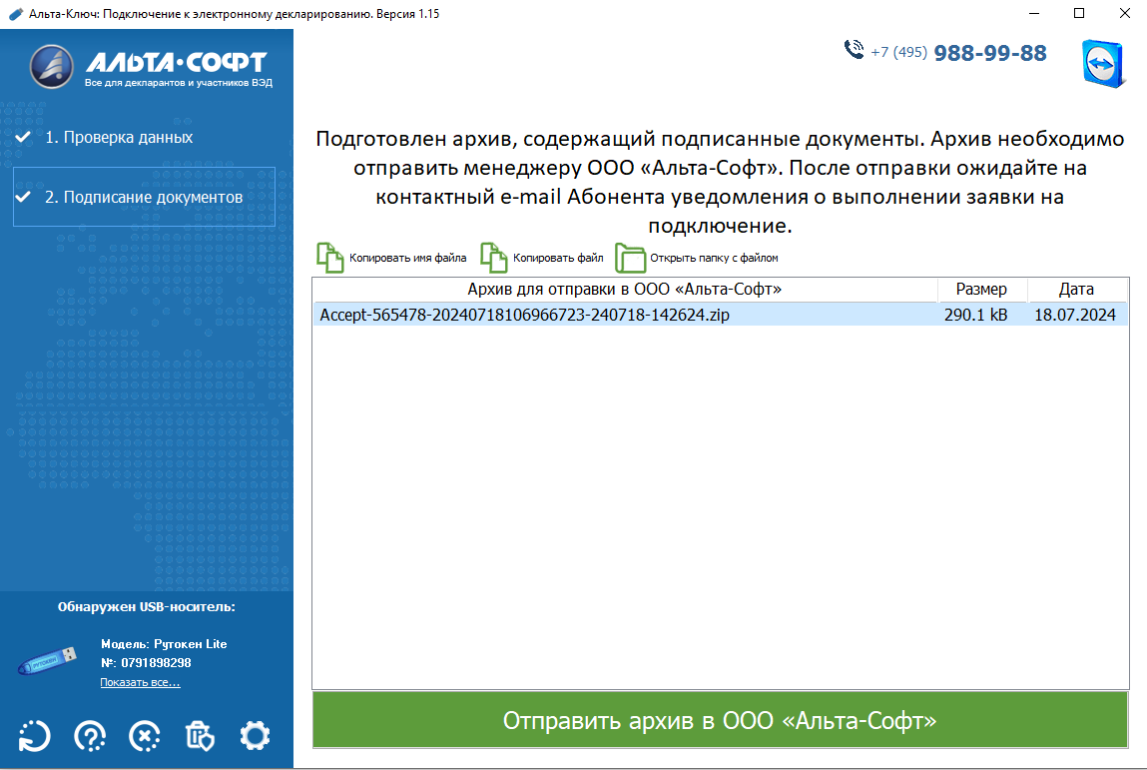Click the Alta-Soft globe logo
Screen dimensions: 1147x770
pos(51,67)
